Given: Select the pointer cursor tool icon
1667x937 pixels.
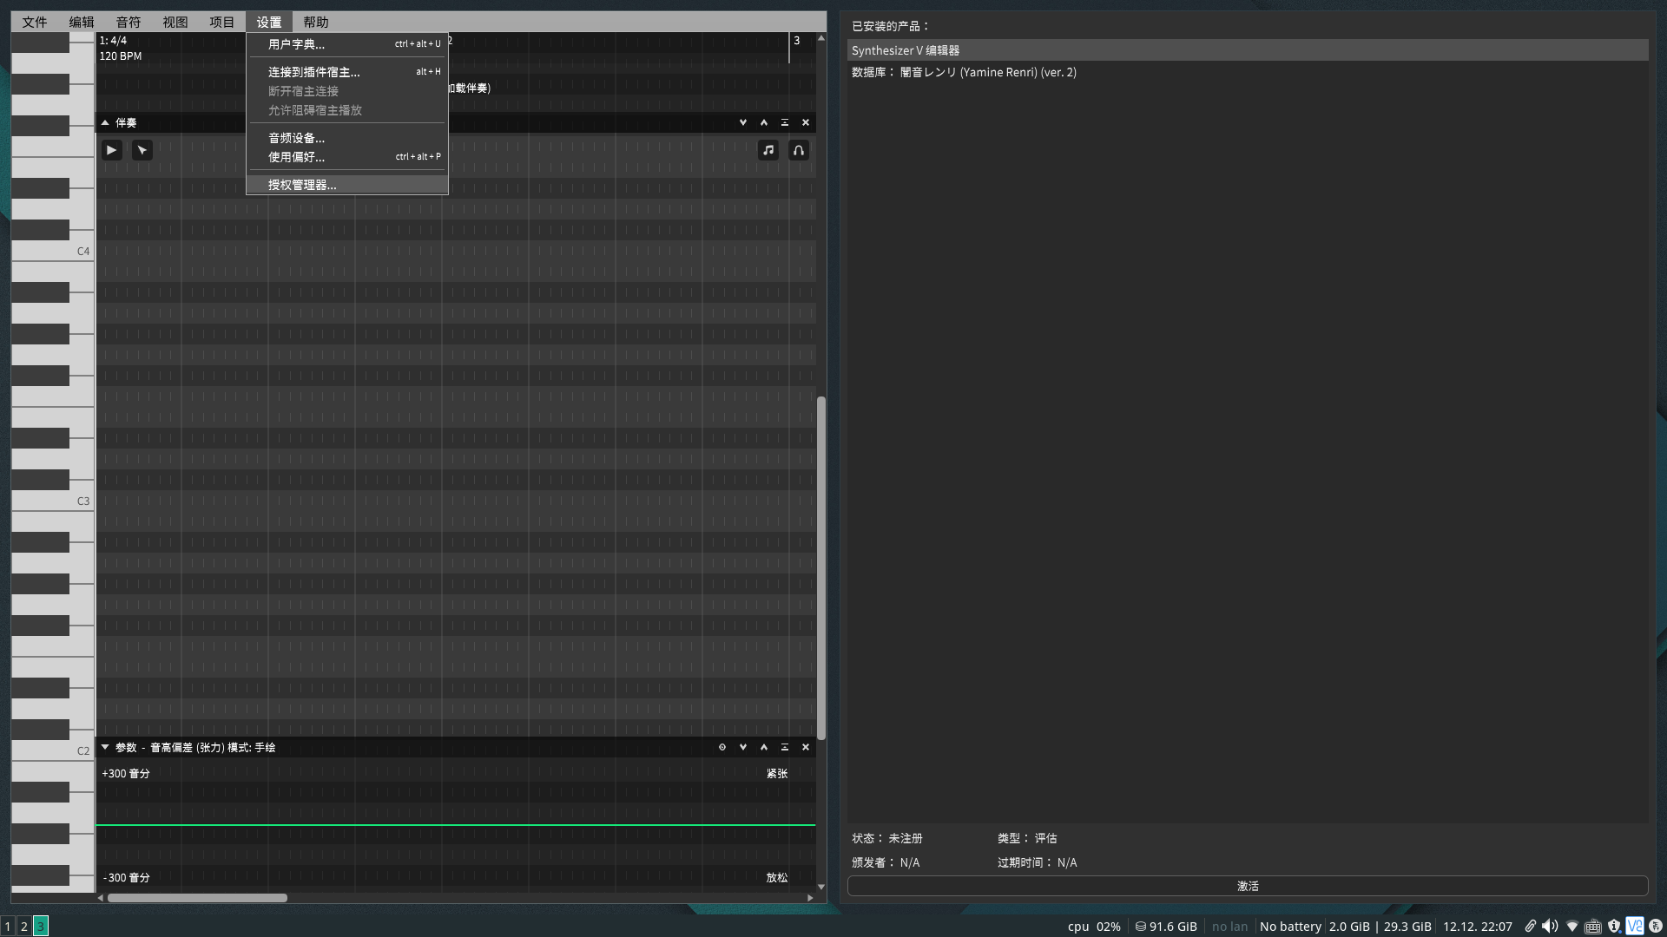Looking at the screenshot, I should coord(142,150).
